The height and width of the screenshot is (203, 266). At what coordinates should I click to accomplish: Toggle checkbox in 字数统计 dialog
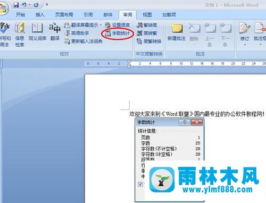click(x=140, y=184)
